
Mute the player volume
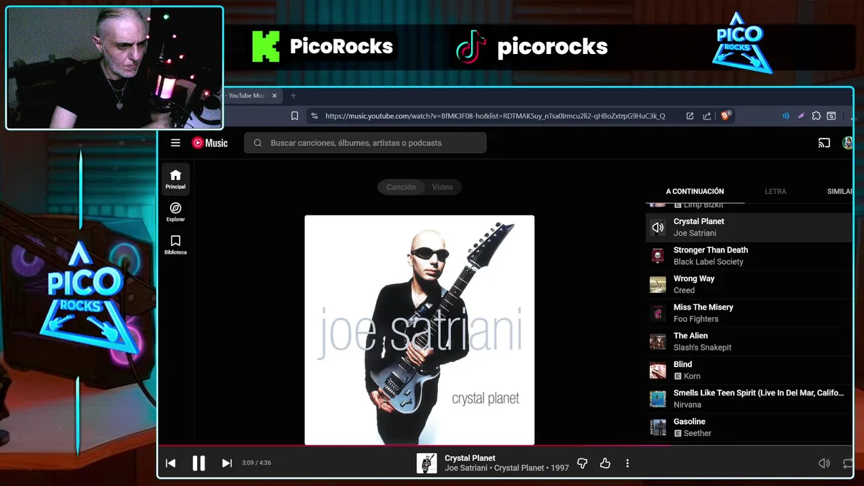(824, 463)
